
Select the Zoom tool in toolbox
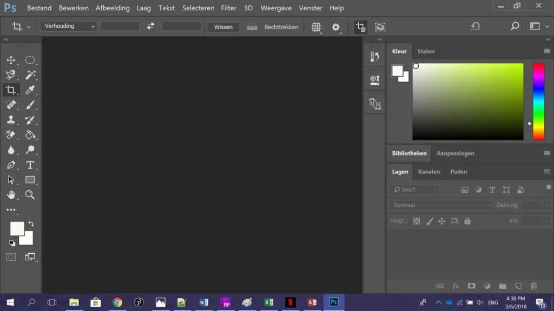[30, 195]
